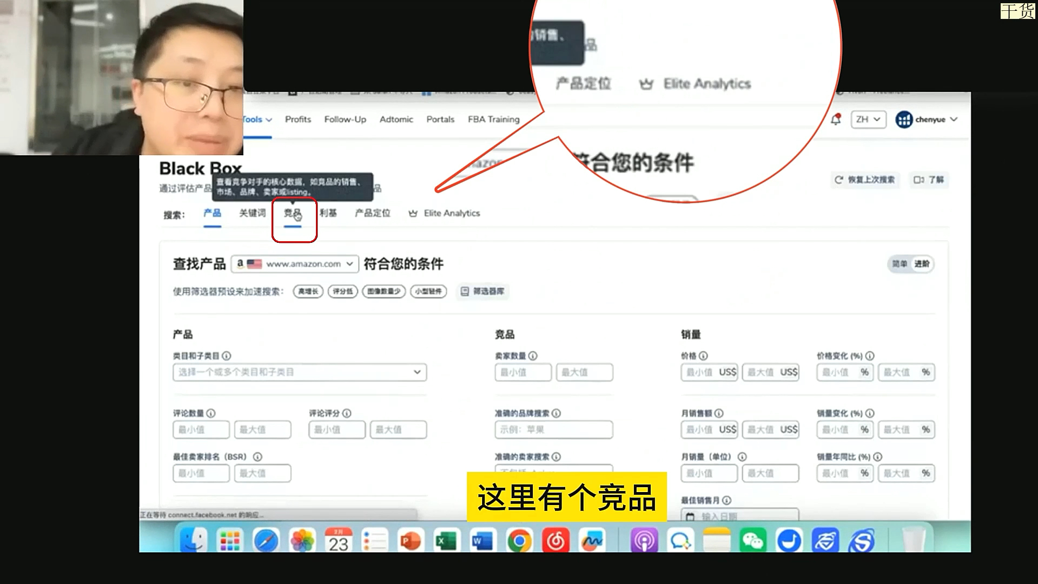Viewport: 1038px width, 584px height.
Task: Open the chenyue account menu
Action: tap(927, 120)
